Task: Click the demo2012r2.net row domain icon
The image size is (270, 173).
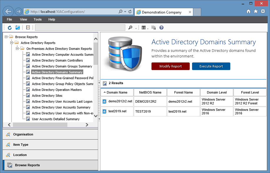Action: click(104, 101)
